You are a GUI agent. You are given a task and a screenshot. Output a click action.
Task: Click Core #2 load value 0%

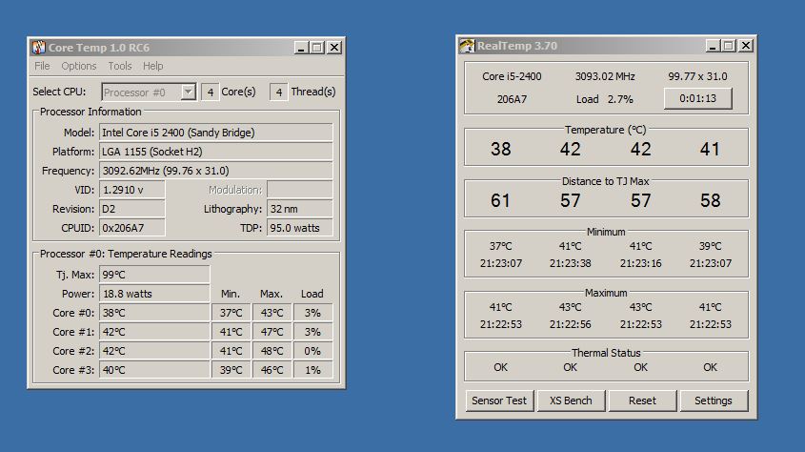tap(312, 351)
